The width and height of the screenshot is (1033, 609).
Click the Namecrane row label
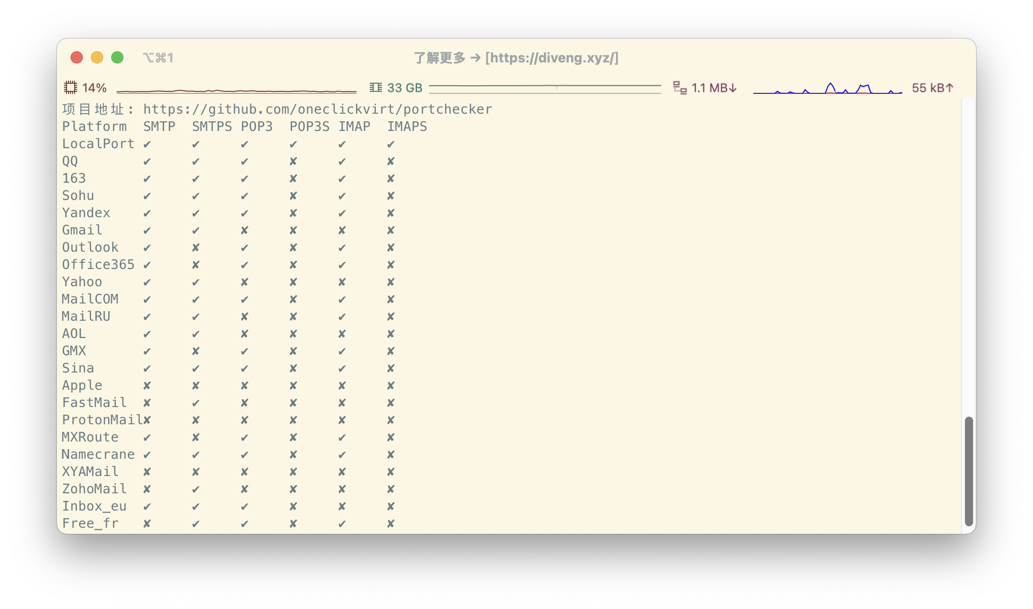[99, 454]
